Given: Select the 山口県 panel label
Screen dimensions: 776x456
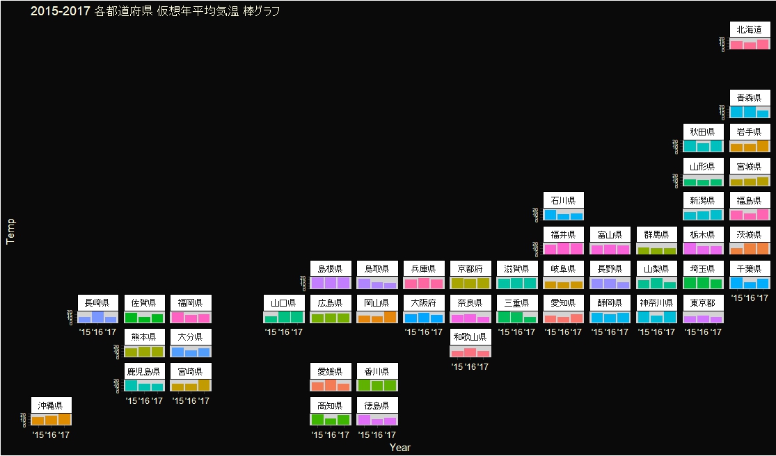Looking at the screenshot, I should coord(284,303).
